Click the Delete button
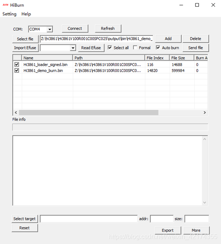Screen dimensions: 221x244 tap(195, 39)
